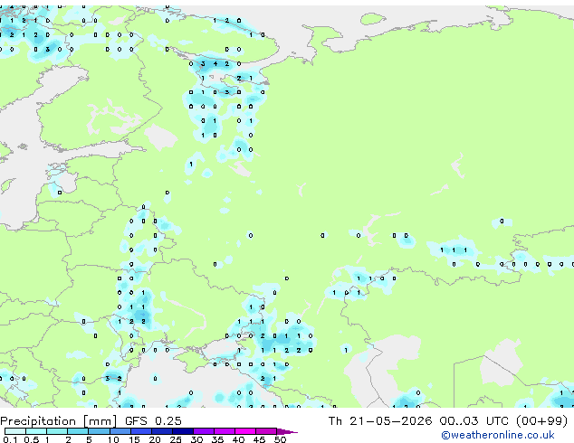Click the '35' legend scale label
Image resolution: width=574 pixels, height=443 pixels.
[x=217, y=439]
